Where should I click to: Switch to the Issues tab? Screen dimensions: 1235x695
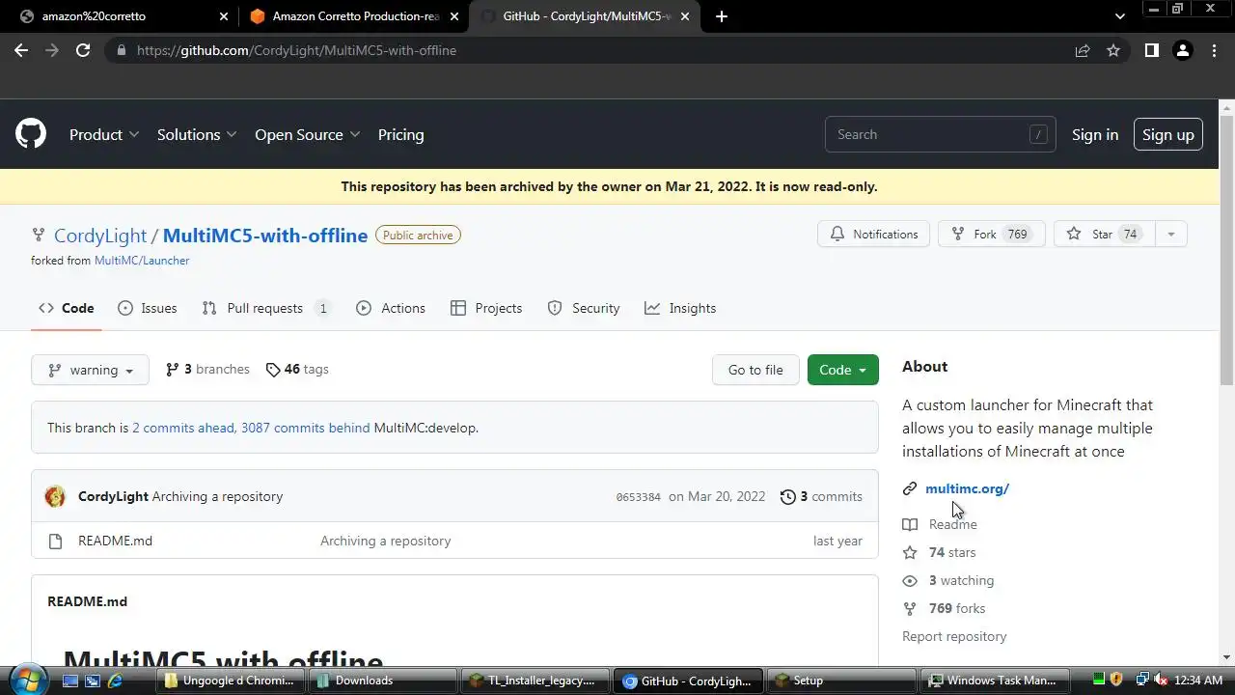point(148,308)
